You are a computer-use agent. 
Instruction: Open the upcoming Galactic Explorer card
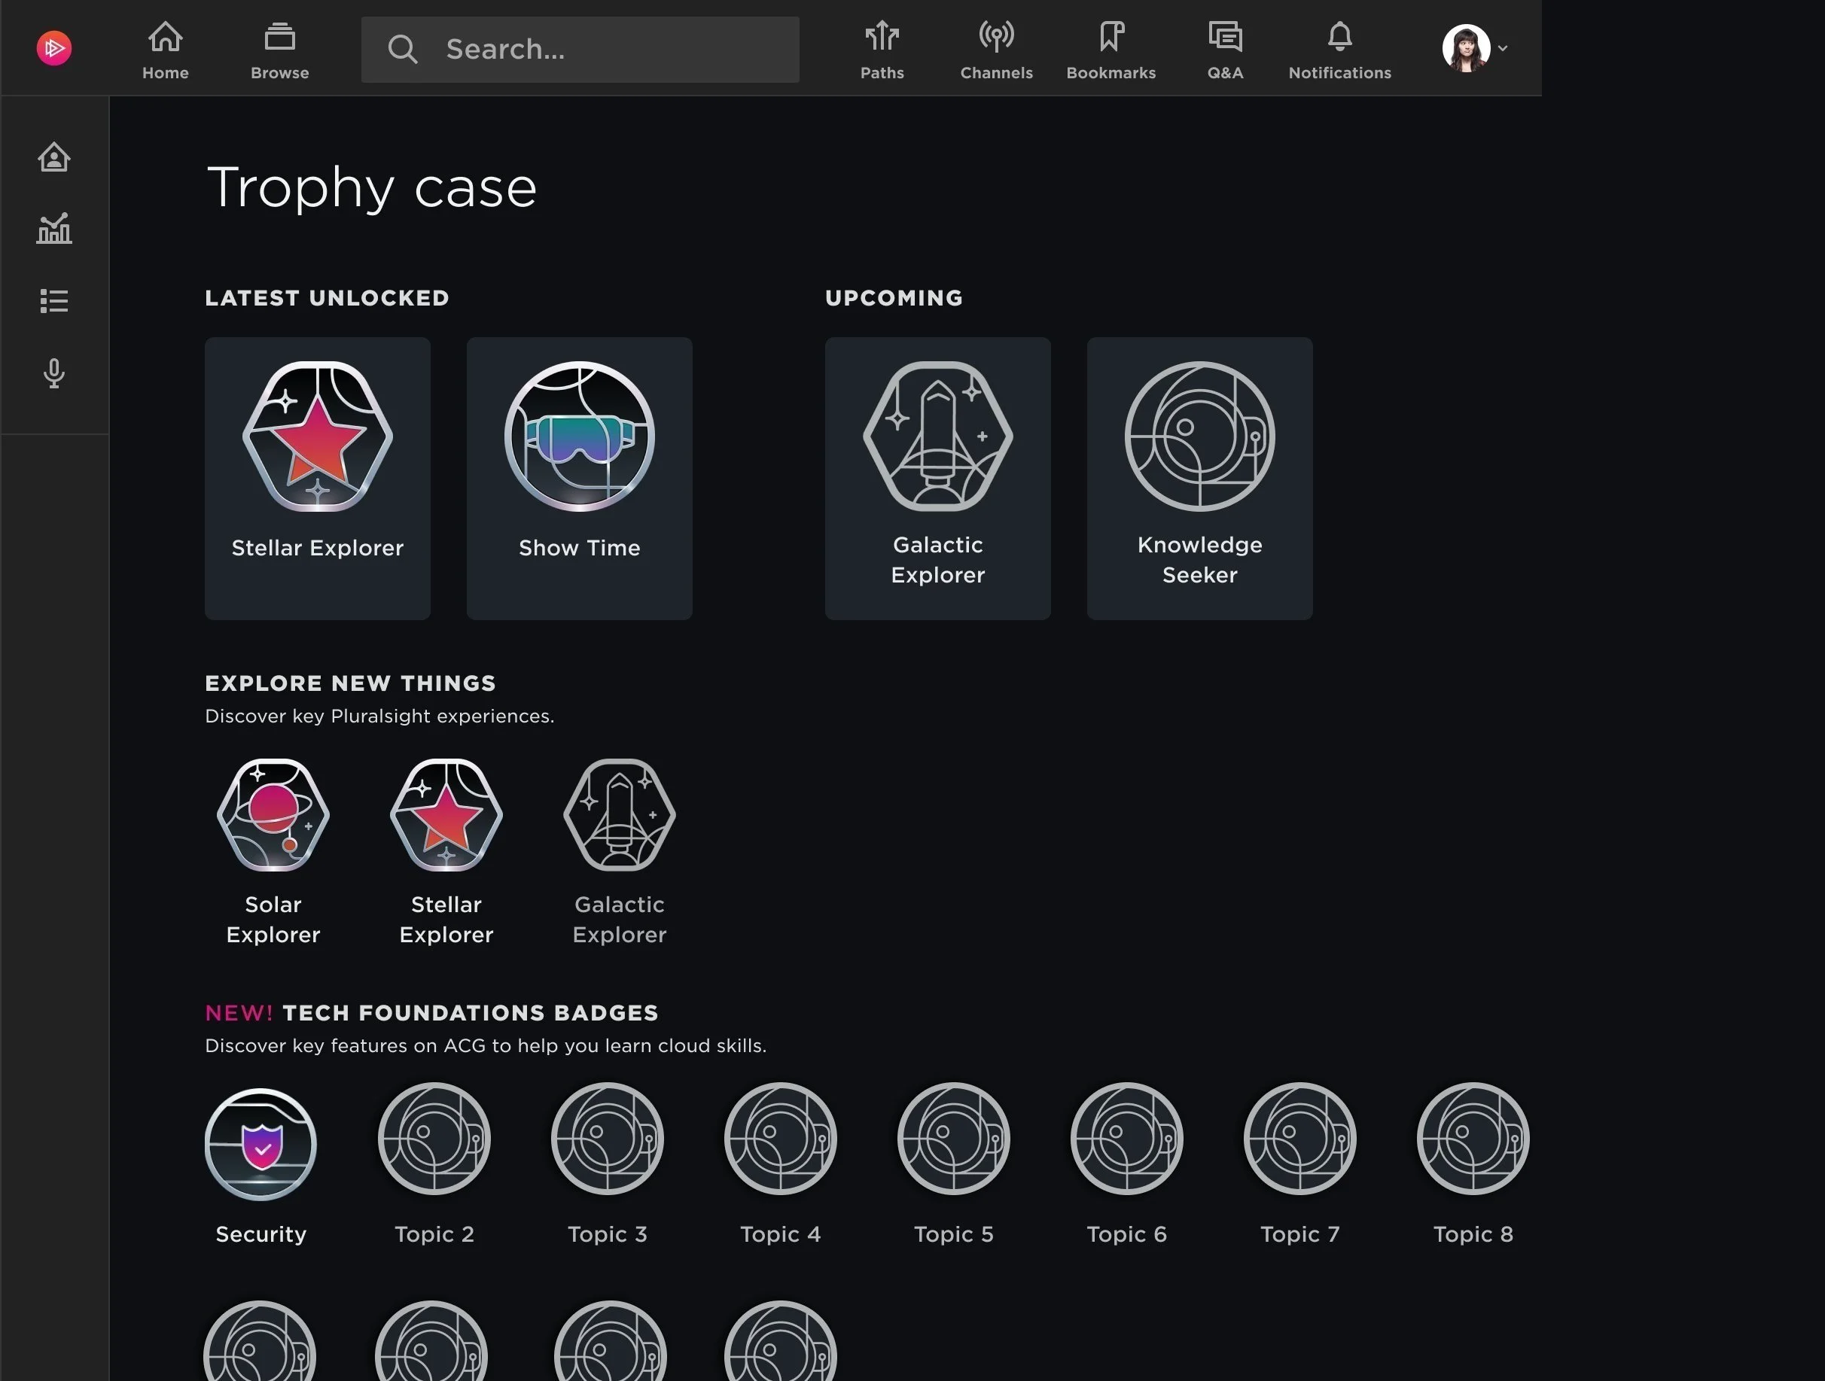tap(937, 477)
